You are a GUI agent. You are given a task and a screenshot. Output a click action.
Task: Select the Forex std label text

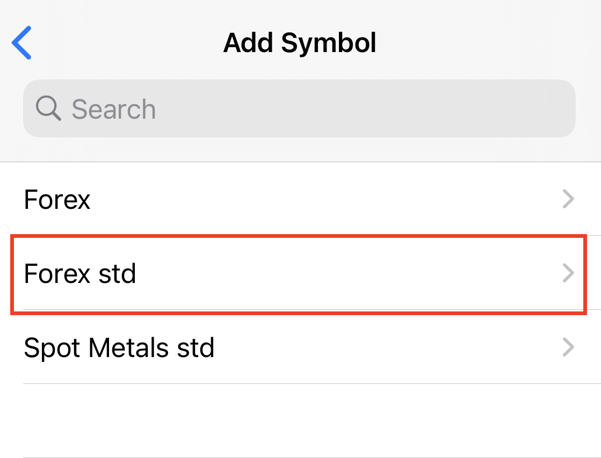tap(80, 273)
